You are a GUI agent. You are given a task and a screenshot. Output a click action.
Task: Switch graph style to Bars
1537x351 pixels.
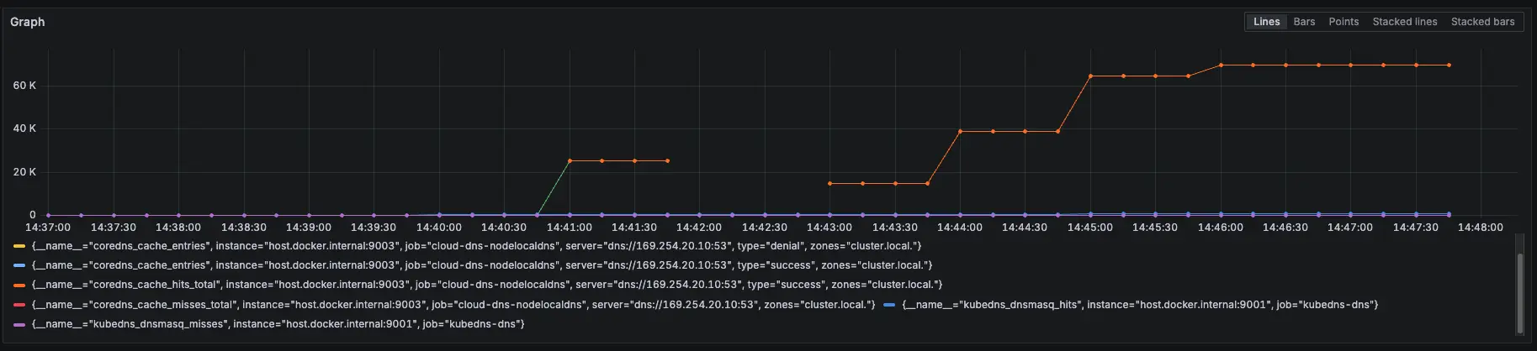pyautogui.click(x=1304, y=22)
